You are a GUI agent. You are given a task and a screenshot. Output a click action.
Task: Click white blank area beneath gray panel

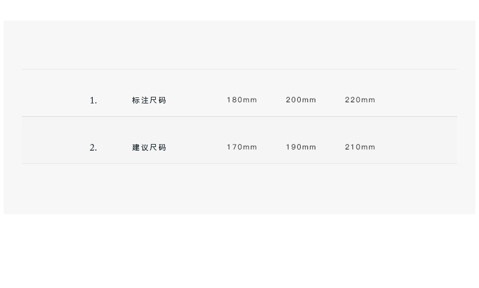tap(239, 251)
